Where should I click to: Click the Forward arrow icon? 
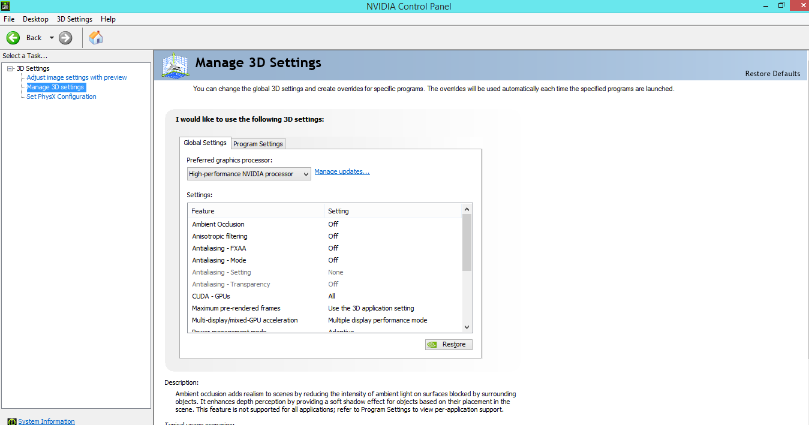[65, 38]
